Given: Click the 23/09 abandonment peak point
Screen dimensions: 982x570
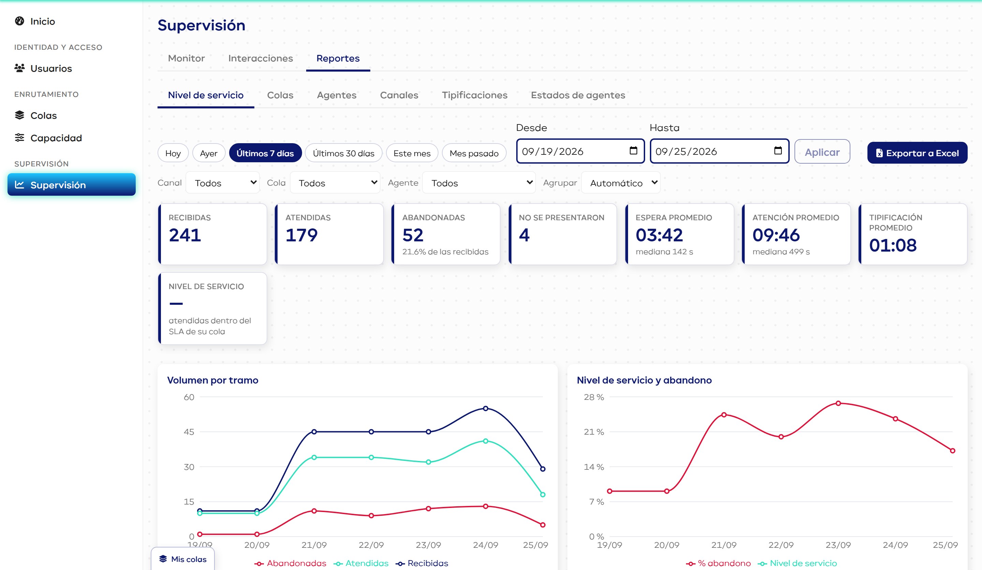Looking at the screenshot, I should [838, 403].
